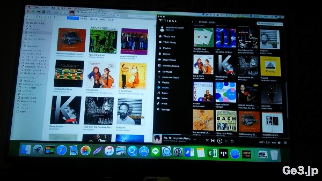Open Microsoft Word from the Dock
The width and height of the screenshot is (322, 181).
[189, 153]
